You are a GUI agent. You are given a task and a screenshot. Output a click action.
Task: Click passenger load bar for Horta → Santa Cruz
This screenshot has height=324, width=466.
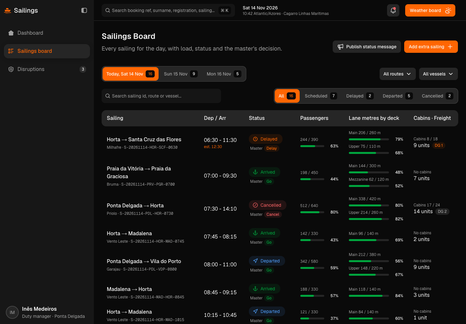click(312, 146)
